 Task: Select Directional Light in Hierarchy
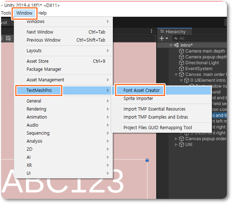click(202, 63)
